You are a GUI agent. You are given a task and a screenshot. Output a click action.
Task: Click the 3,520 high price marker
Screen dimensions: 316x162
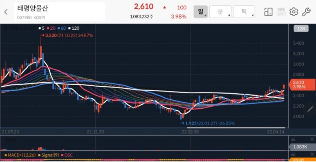67,35
